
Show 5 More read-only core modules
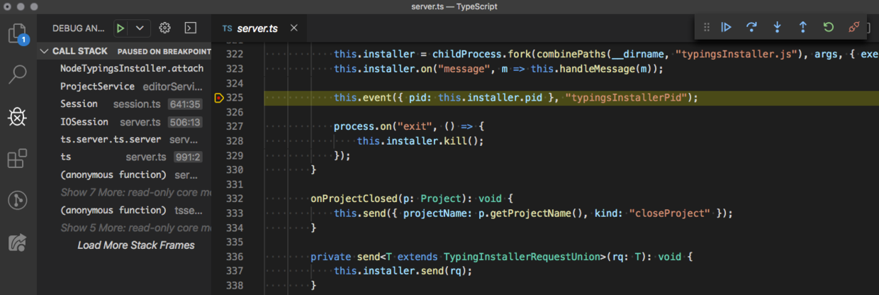click(125, 228)
